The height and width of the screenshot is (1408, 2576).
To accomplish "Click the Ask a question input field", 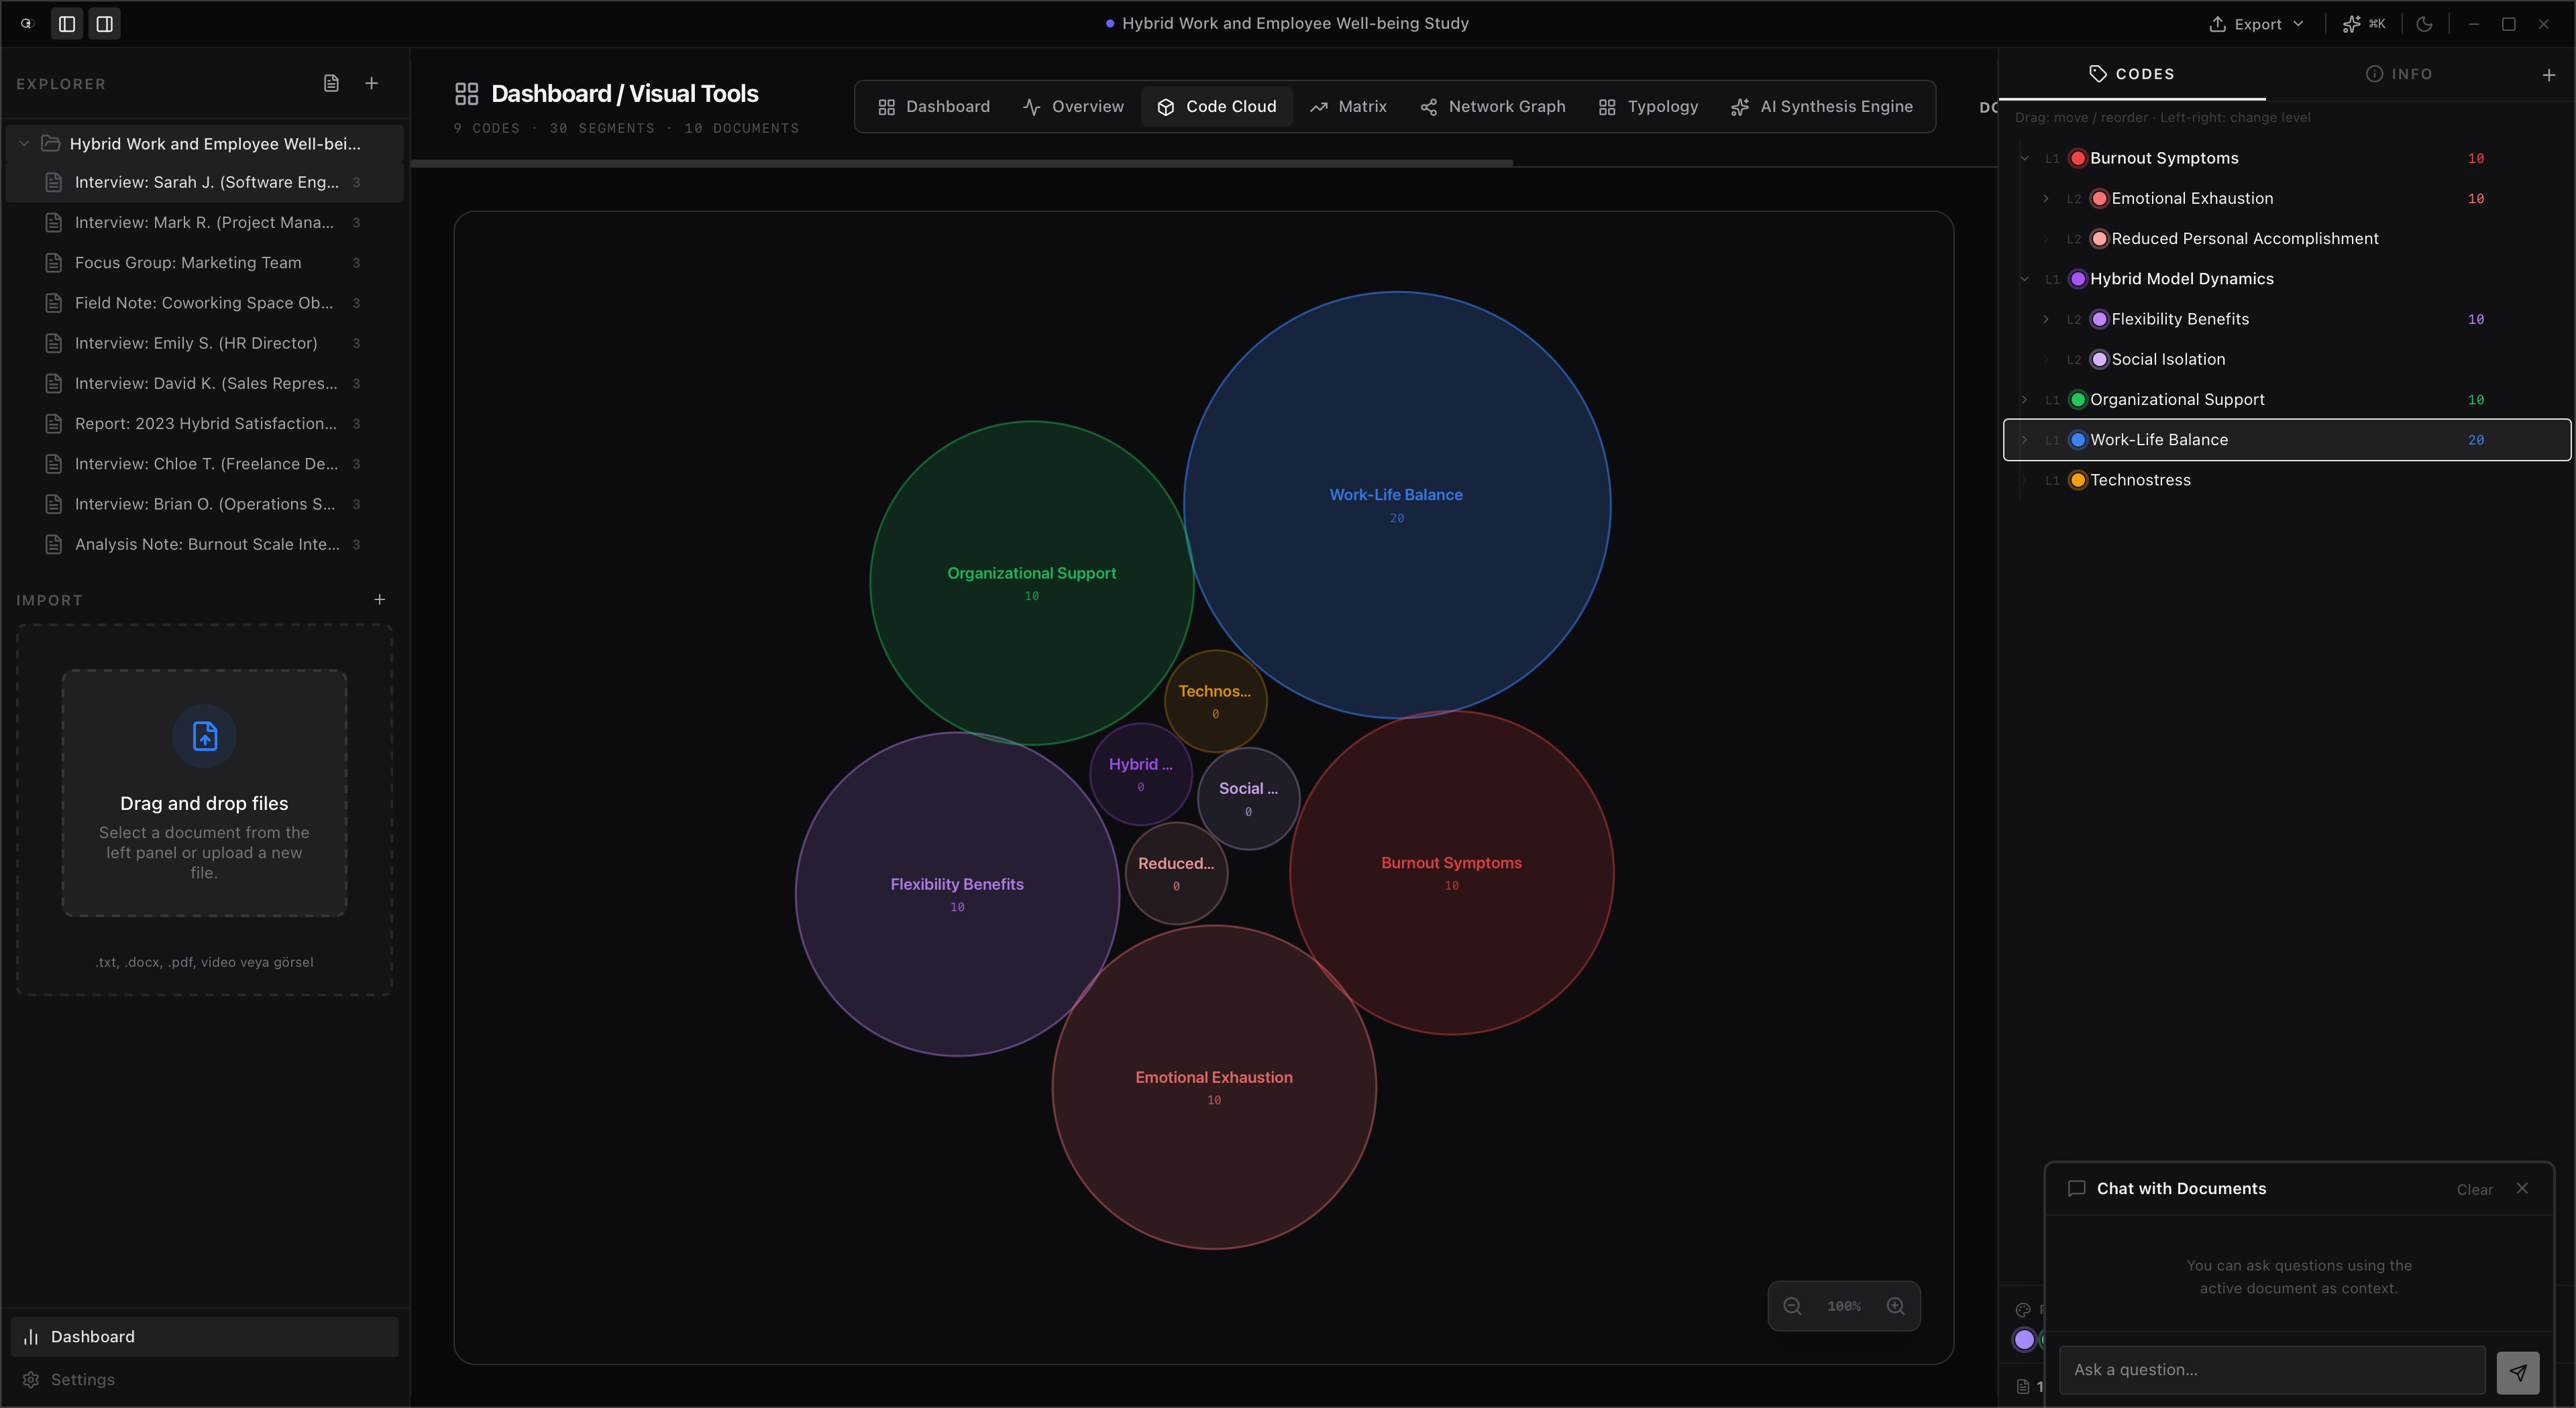I will pos(2270,1370).
